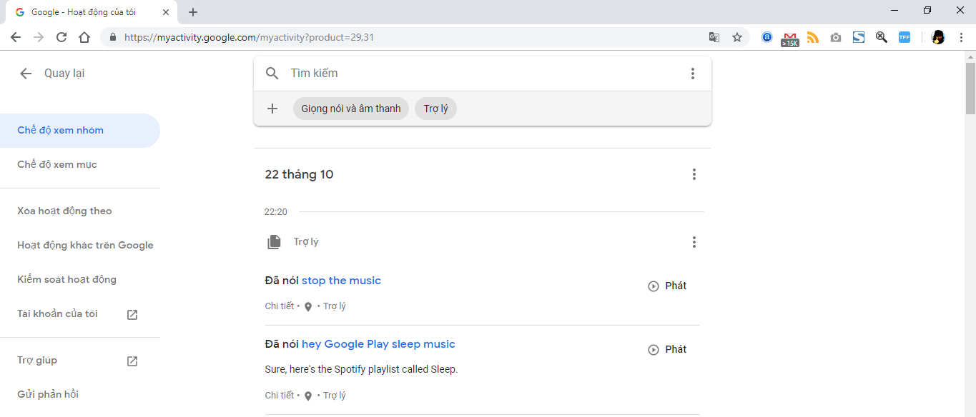This screenshot has width=976, height=417.
Task: Open search bar three-dot options menu
Action: coord(692,74)
